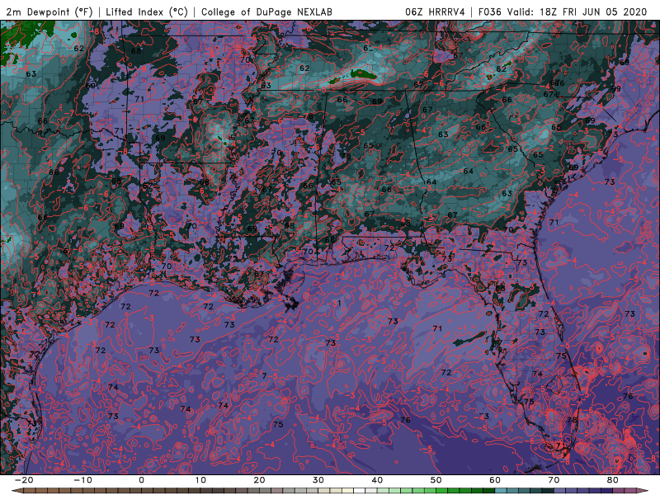Click the "-10" color scale label
The image size is (660, 495).
(x=82, y=480)
